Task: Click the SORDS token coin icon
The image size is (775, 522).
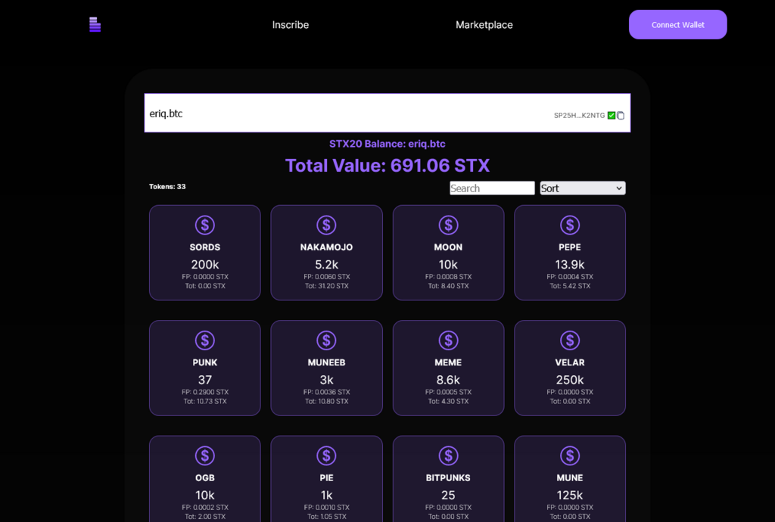Action: [x=204, y=225]
